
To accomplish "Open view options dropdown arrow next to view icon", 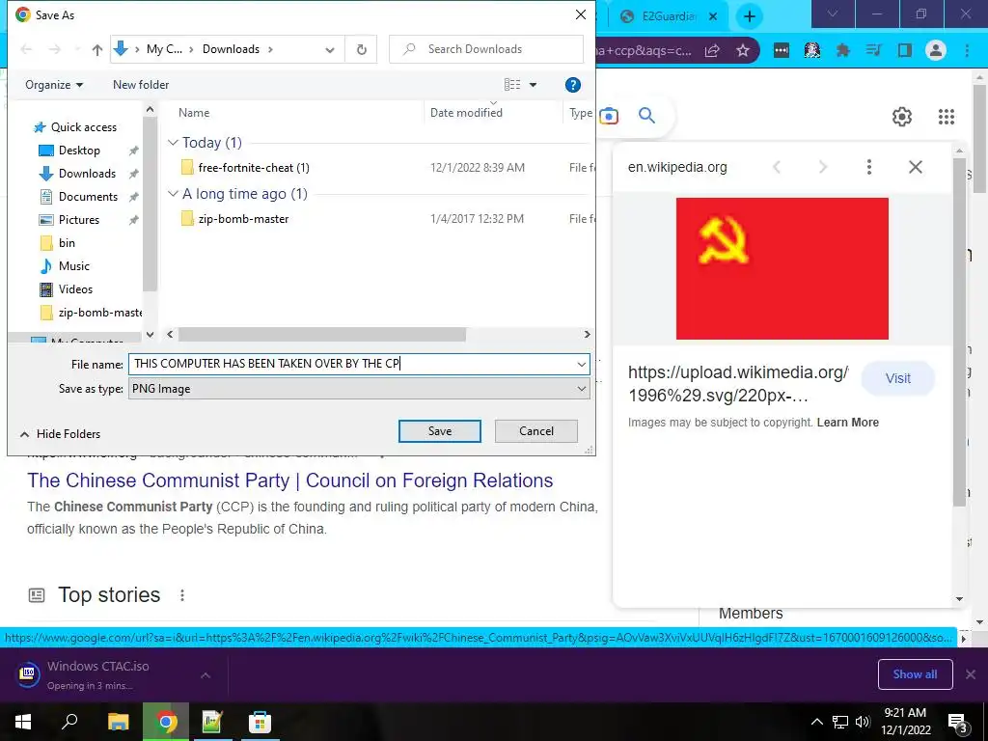I will 533,85.
